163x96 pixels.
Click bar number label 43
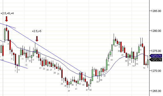(80, 84)
